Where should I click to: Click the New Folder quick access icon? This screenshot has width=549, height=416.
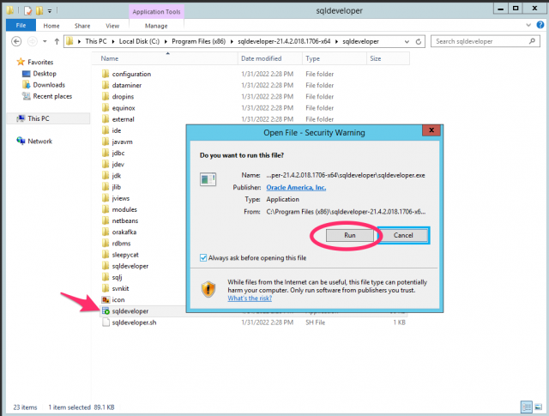coord(39,11)
